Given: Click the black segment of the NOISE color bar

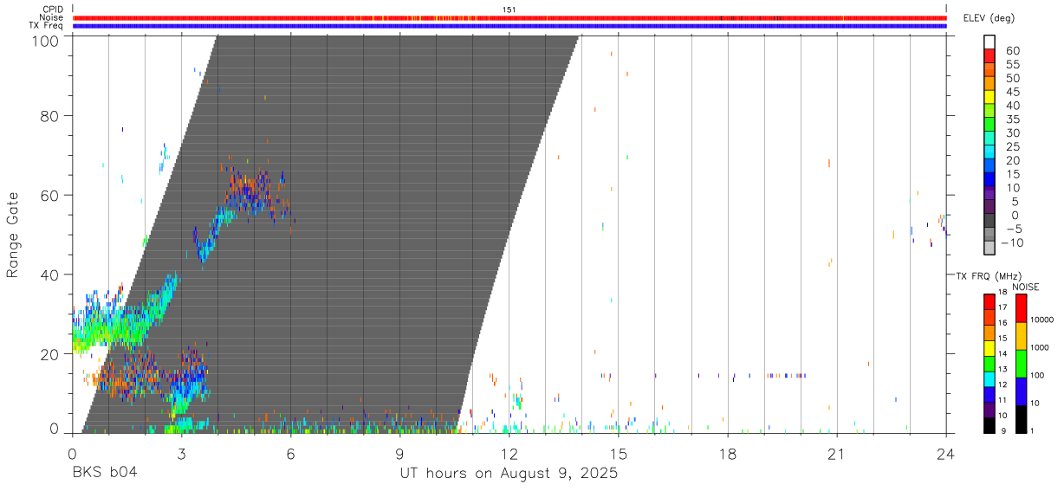Looking at the screenshot, I should 1022,419.
